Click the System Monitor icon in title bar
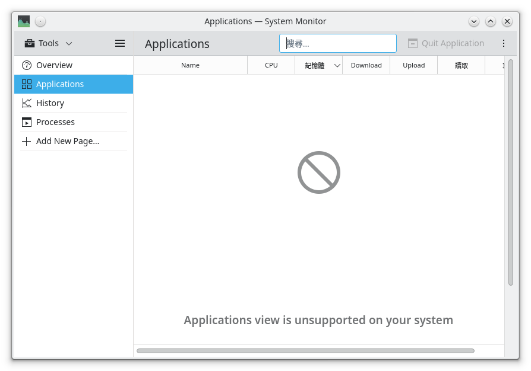Viewport: 531px width, 371px height. click(24, 21)
